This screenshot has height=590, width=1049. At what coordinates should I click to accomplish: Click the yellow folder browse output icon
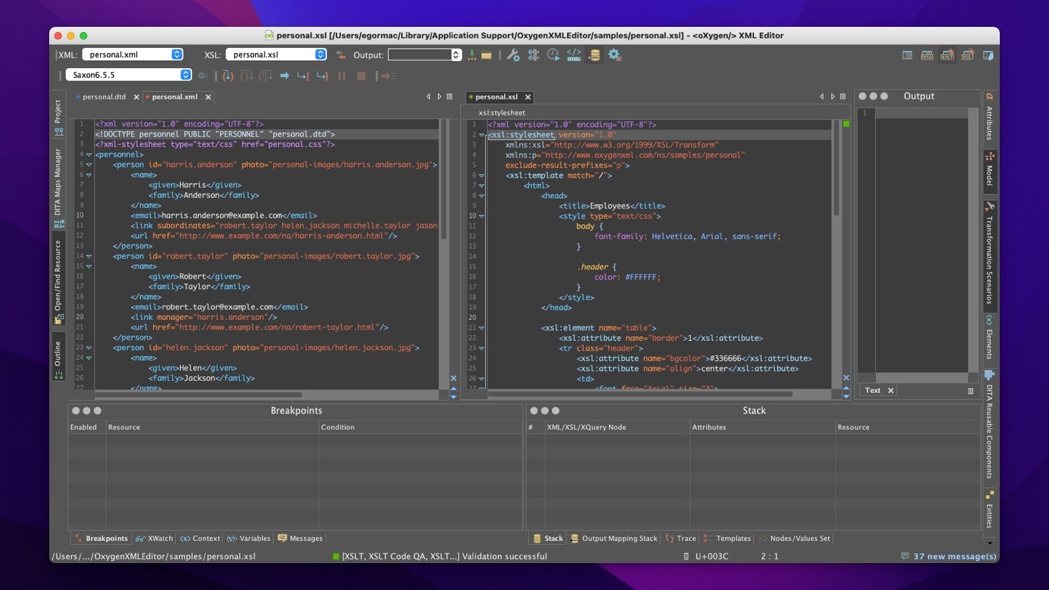coord(486,55)
